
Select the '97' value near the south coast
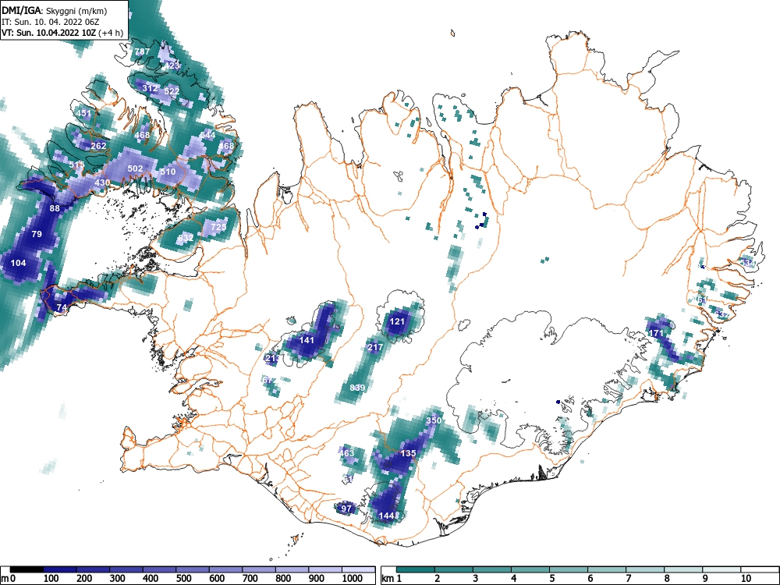(346, 509)
